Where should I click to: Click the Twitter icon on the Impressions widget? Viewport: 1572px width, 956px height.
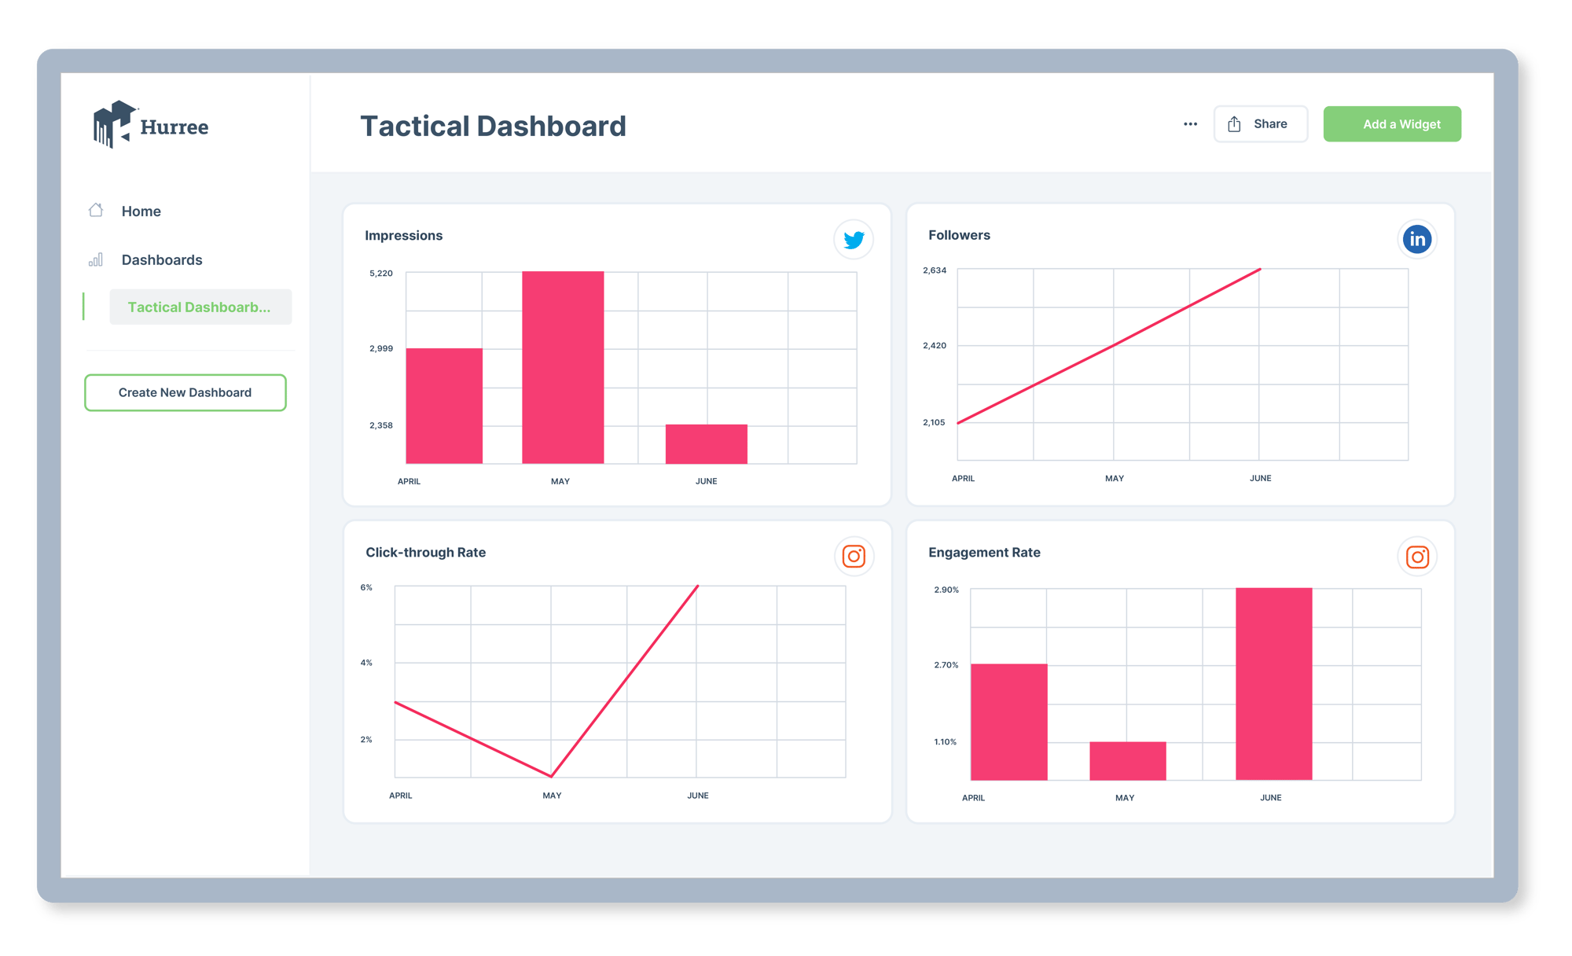pos(853,239)
